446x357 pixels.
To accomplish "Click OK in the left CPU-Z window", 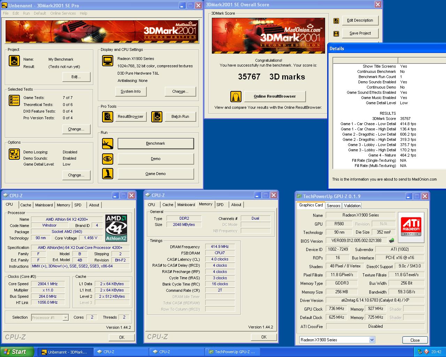I will [122, 337].
